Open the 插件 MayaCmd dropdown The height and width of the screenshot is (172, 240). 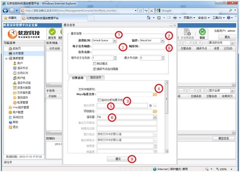point(163,41)
